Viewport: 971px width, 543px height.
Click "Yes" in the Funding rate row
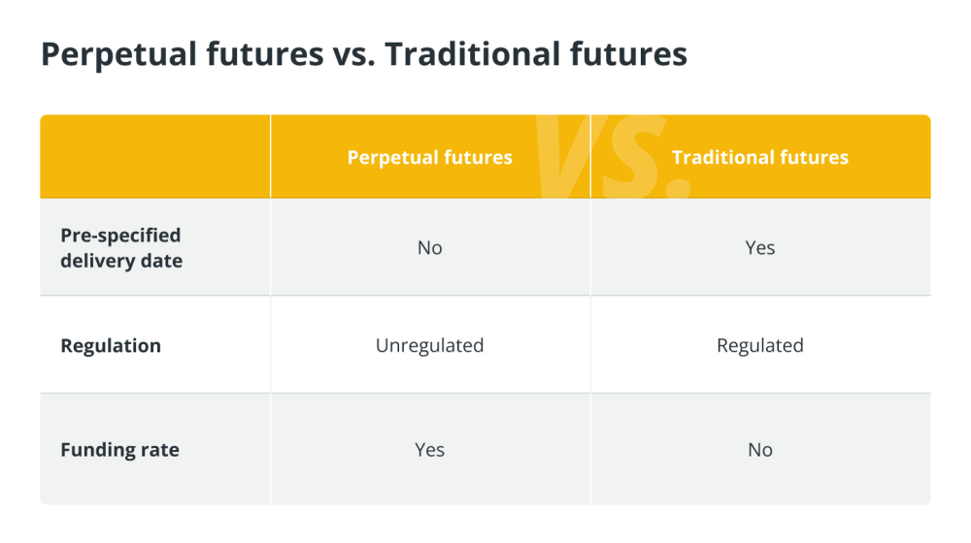tap(430, 450)
